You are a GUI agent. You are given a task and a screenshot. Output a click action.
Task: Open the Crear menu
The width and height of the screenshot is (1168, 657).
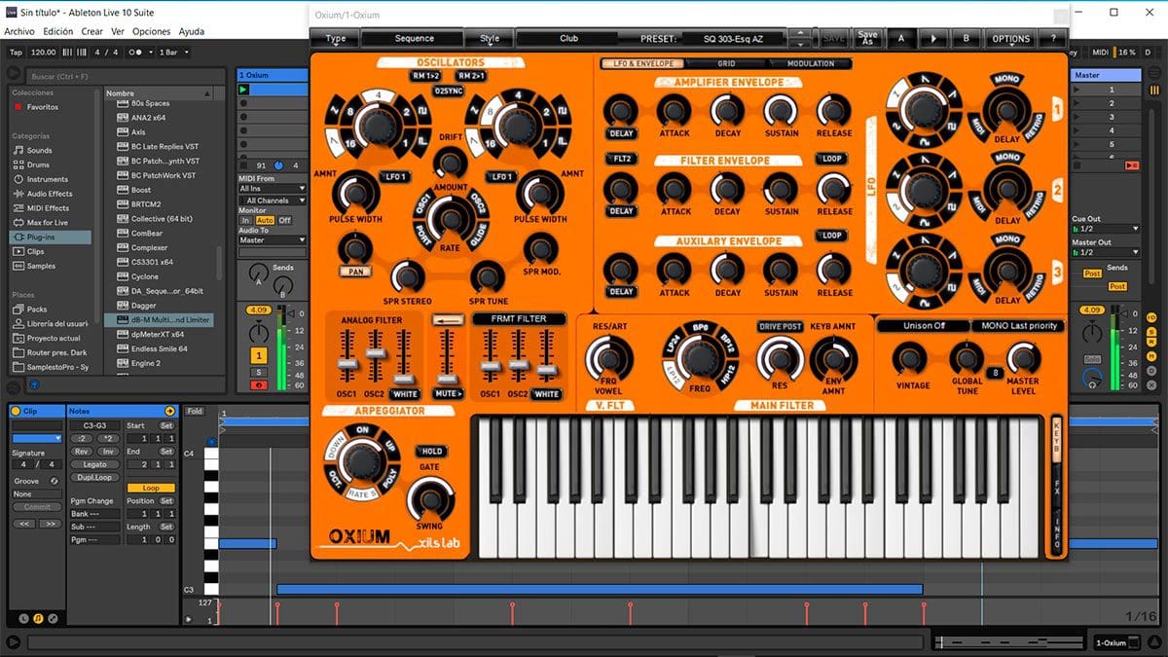(x=92, y=31)
